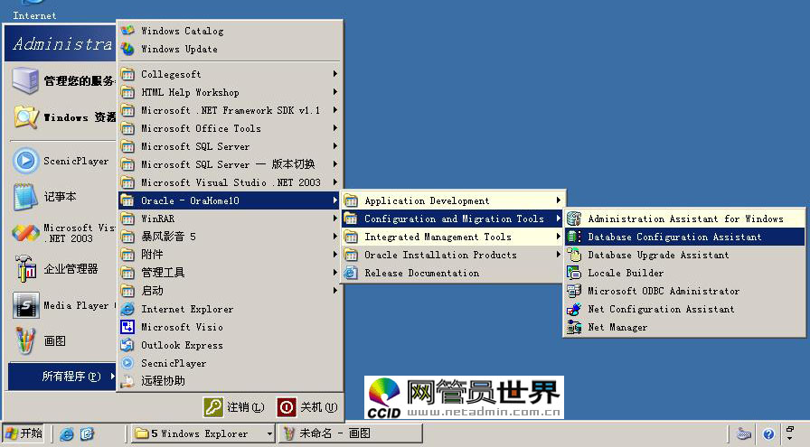
Task: Expand the WinRAR program folder
Action: pos(231,219)
